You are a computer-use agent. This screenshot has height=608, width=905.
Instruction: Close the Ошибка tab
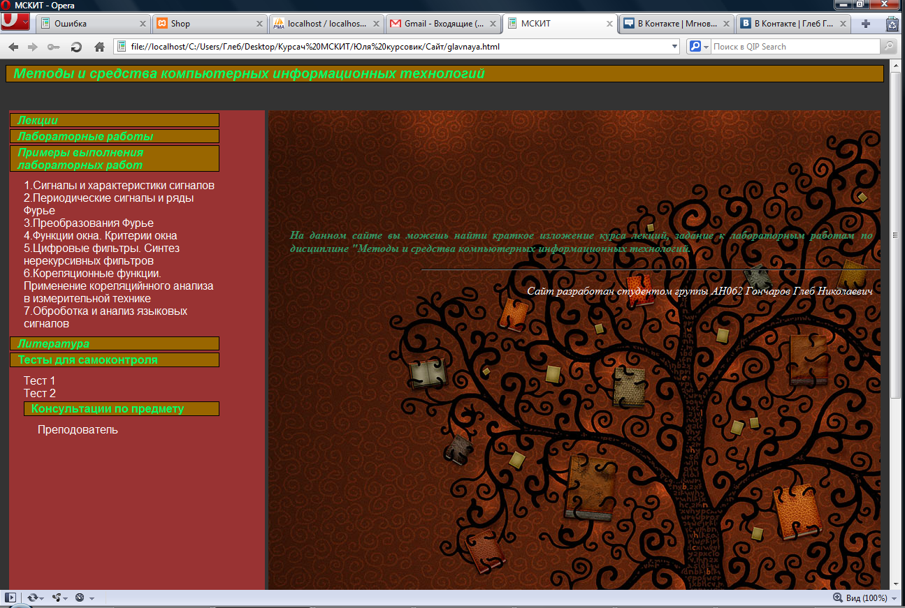tap(143, 24)
